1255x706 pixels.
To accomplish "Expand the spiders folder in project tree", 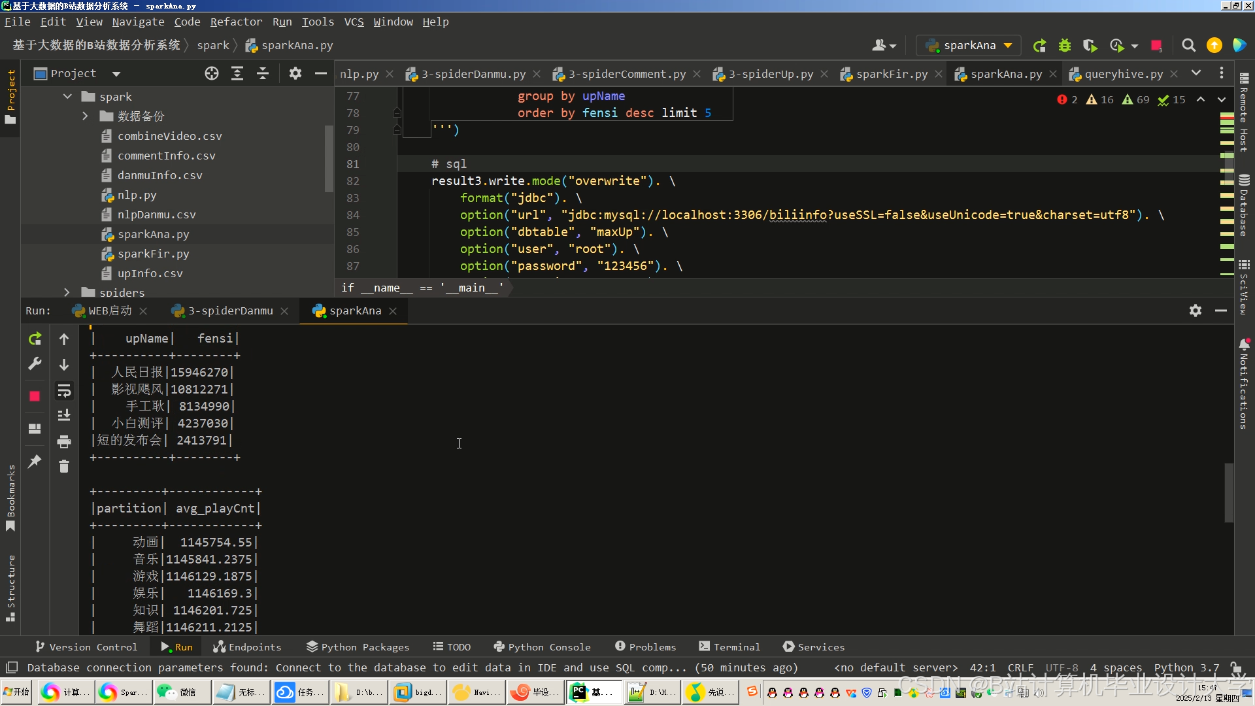I will pyautogui.click(x=67, y=292).
